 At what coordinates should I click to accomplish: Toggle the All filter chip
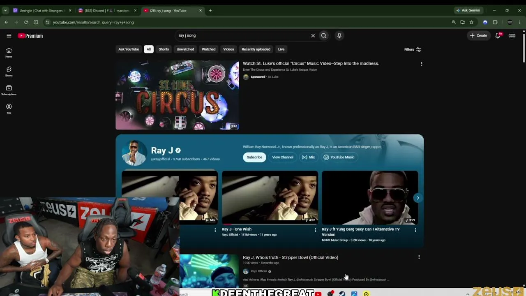149,49
